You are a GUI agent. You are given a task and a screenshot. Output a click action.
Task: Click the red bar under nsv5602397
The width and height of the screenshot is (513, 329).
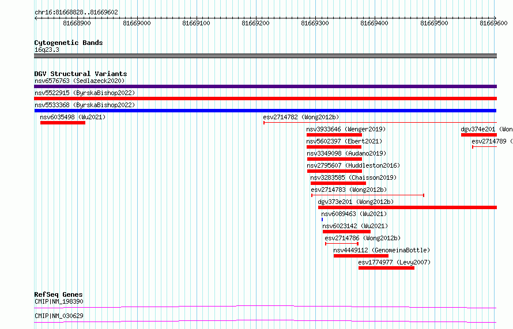[334, 147]
